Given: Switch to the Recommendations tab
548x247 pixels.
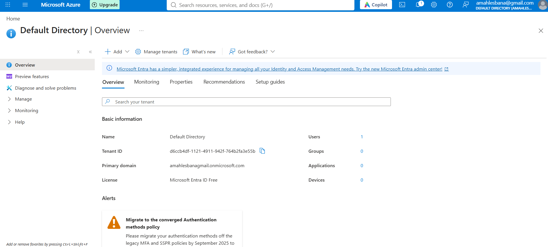Looking at the screenshot, I should [x=224, y=82].
